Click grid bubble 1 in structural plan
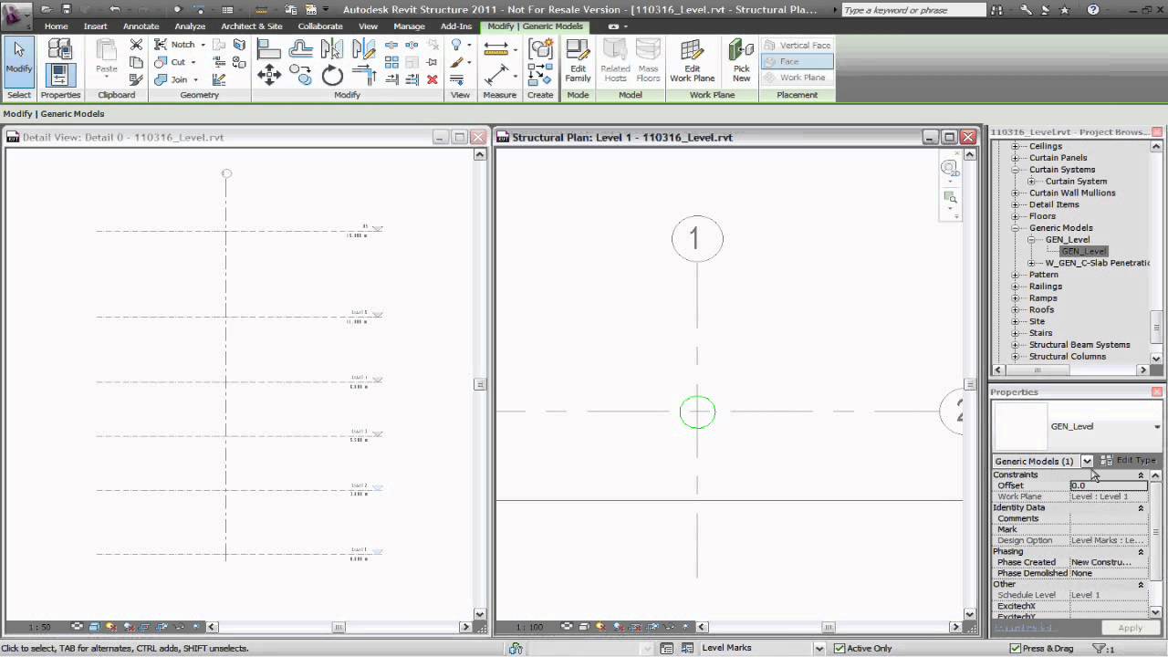Screen dimensions: 1168x657 (697, 239)
